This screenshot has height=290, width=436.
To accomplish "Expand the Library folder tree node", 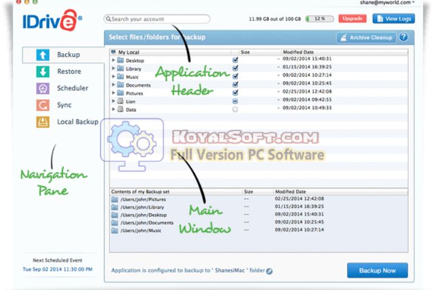I will tap(113, 68).
